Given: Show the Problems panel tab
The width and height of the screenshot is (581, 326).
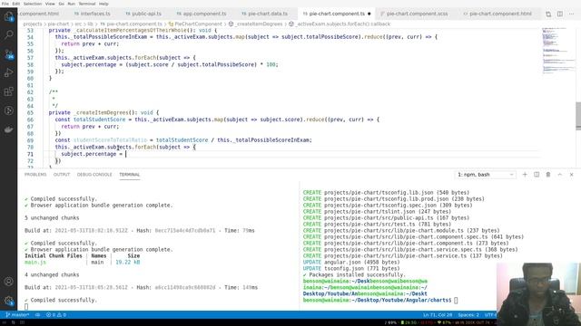Looking at the screenshot, I should click(x=35, y=175).
